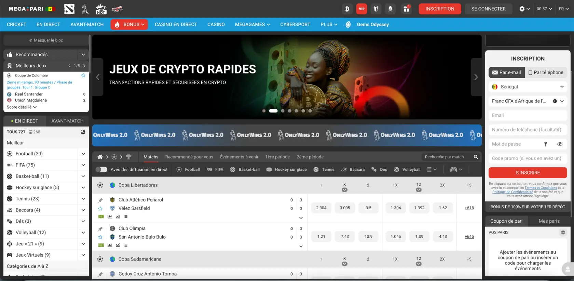The height and width of the screenshot is (281, 574).
Task: Click the INSCRIPTION header button
Action: [x=440, y=9]
